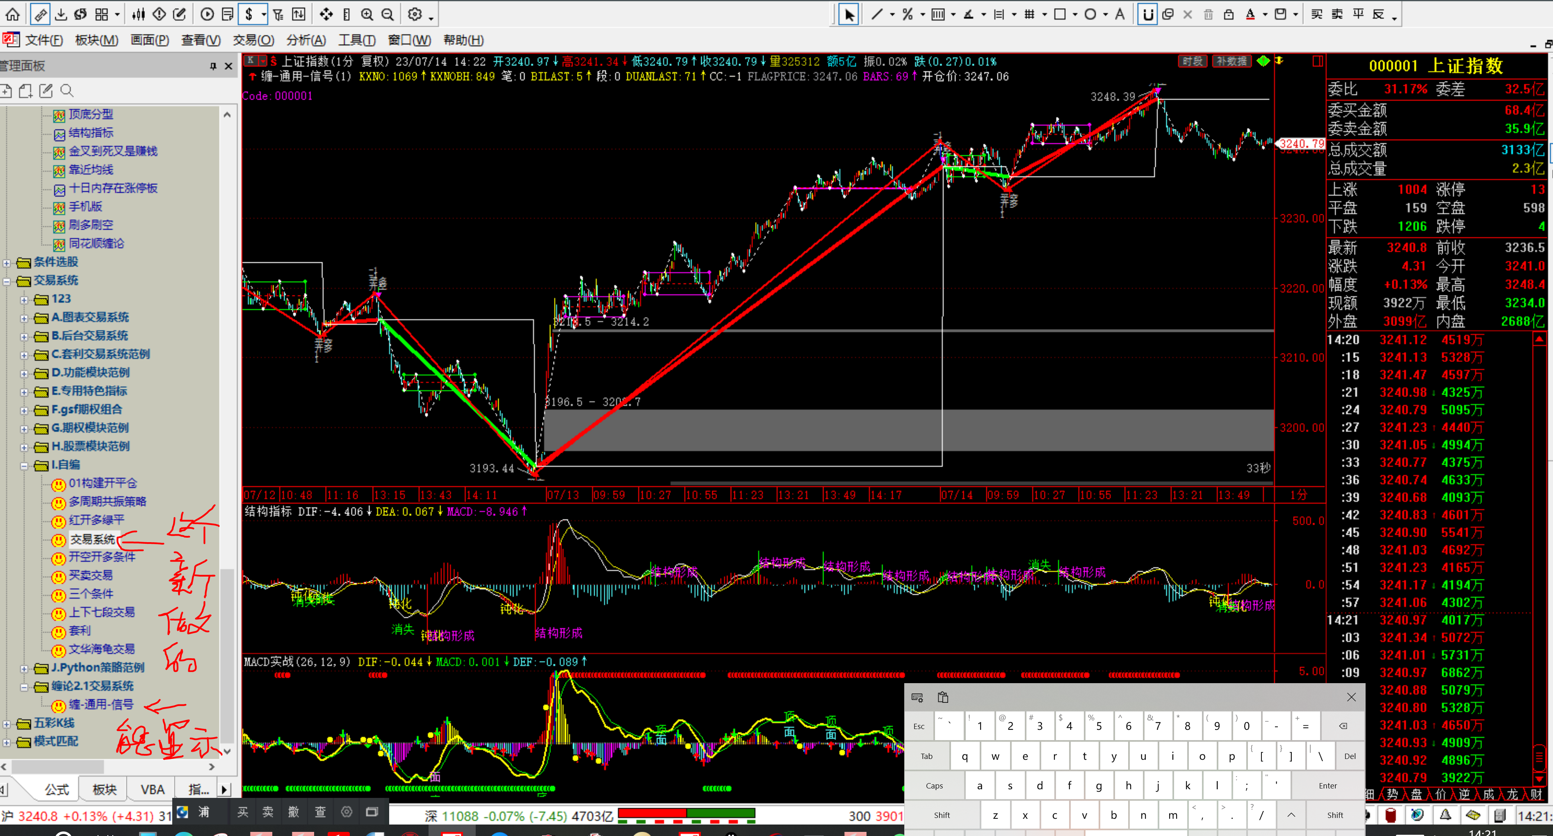Click the font color A swatch

coord(1250,14)
